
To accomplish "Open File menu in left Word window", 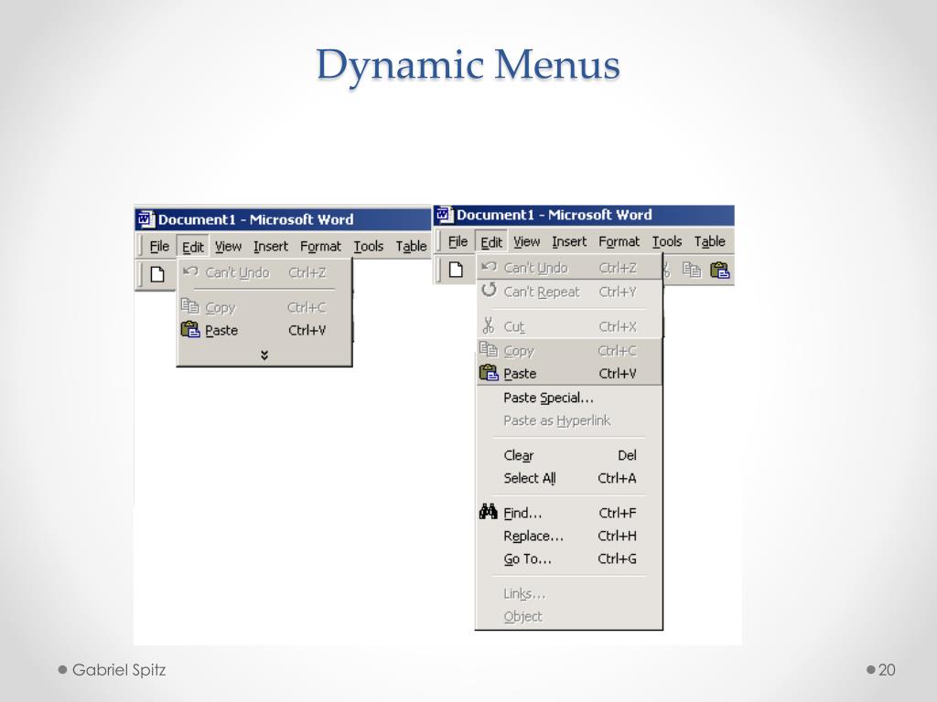I will coord(159,246).
